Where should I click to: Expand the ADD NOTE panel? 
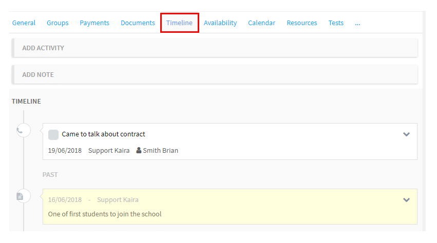(x=215, y=75)
